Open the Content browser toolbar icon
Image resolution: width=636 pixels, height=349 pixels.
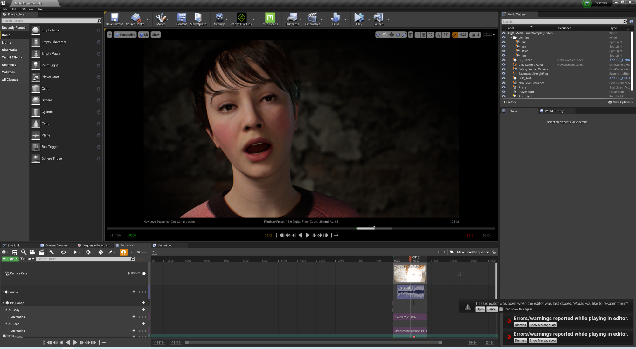(x=182, y=19)
